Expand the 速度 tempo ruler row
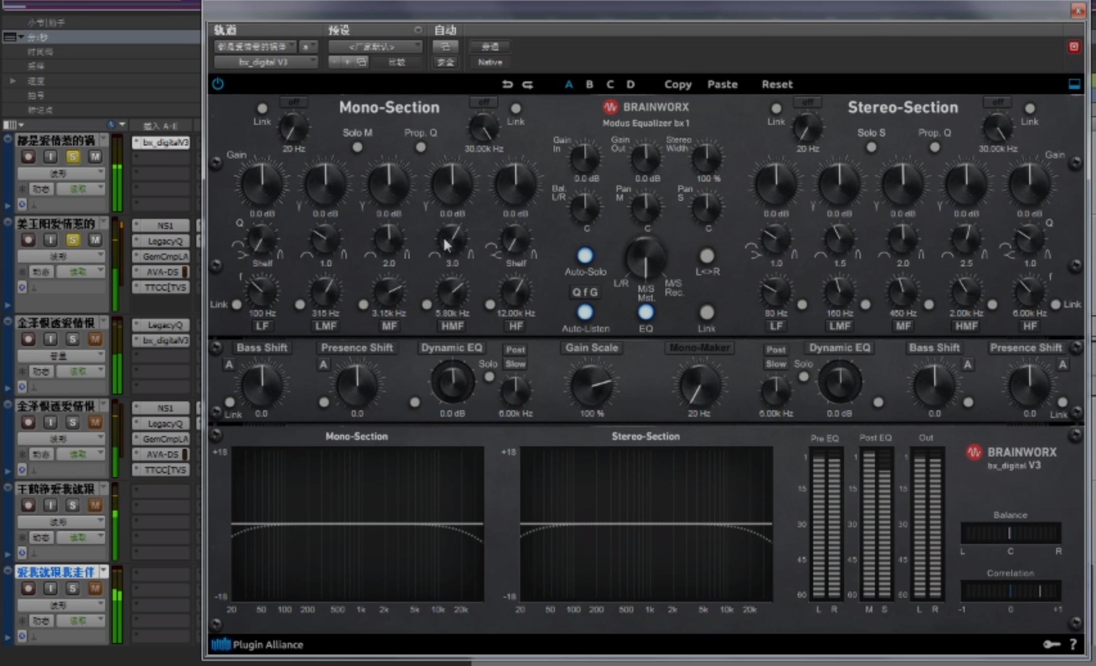This screenshot has height=666, width=1096. pos(13,80)
